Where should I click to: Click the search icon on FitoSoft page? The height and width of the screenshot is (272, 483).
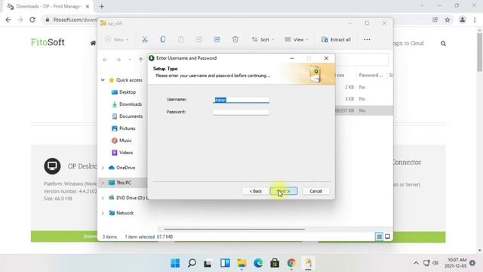pos(443,44)
